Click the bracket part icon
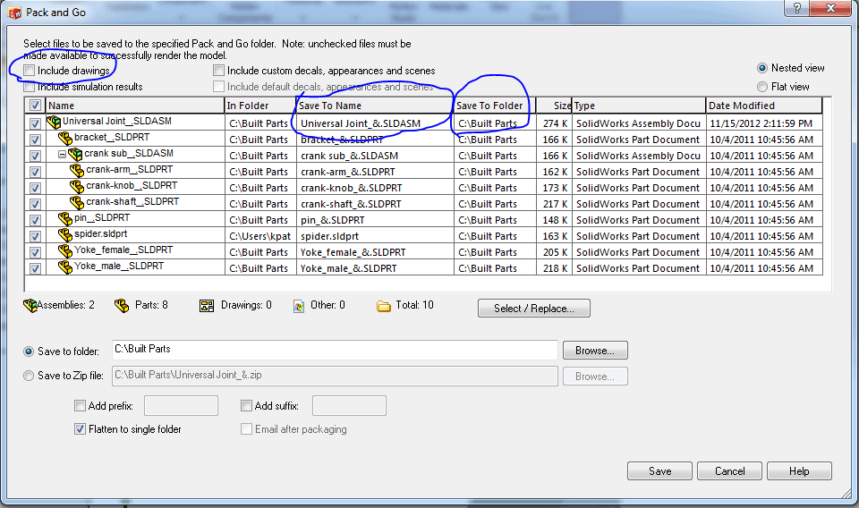This screenshot has width=859, height=508. [x=65, y=138]
